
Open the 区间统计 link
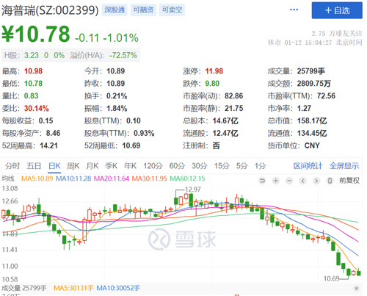tap(308, 166)
